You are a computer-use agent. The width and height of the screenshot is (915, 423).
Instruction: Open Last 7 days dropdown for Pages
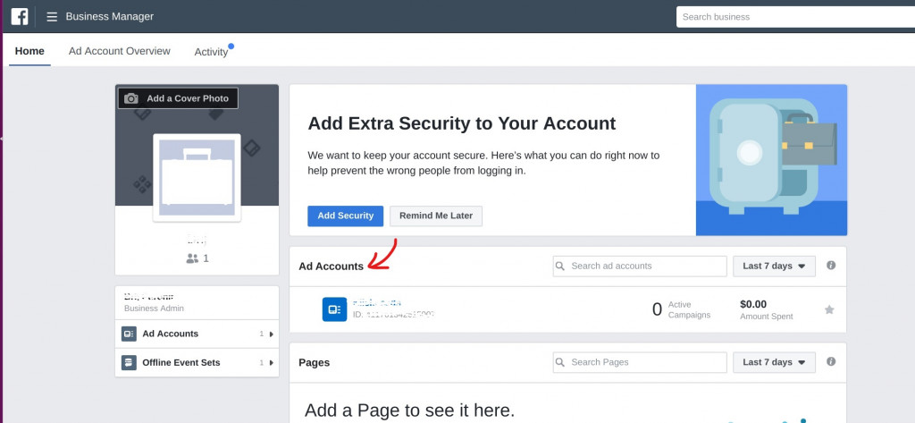pyautogui.click(x=774, y=362)
